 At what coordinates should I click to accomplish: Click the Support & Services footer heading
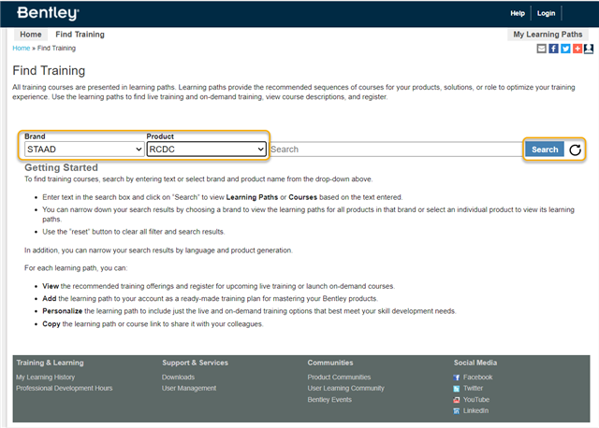tap(195, 363)
